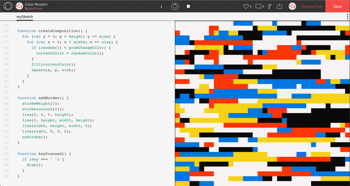The width and height of the screenshot is (350, 186).
Task: Click the Color Mosaics sketch title
Action: 36,4
